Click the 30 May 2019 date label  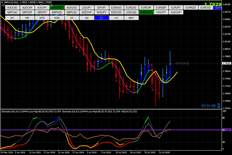7,152
